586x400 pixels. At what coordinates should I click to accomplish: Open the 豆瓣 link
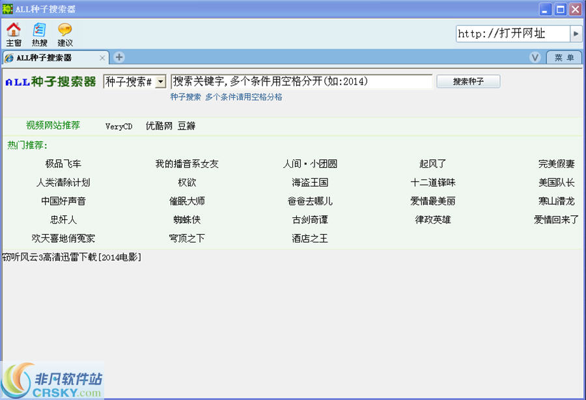186,126
